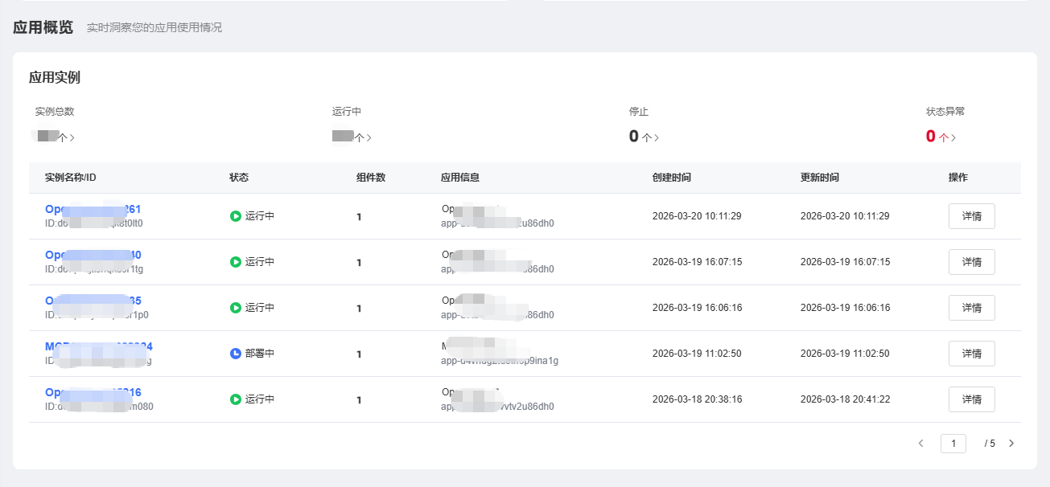Expand the stopped instances count arrow

pos(657,137)
